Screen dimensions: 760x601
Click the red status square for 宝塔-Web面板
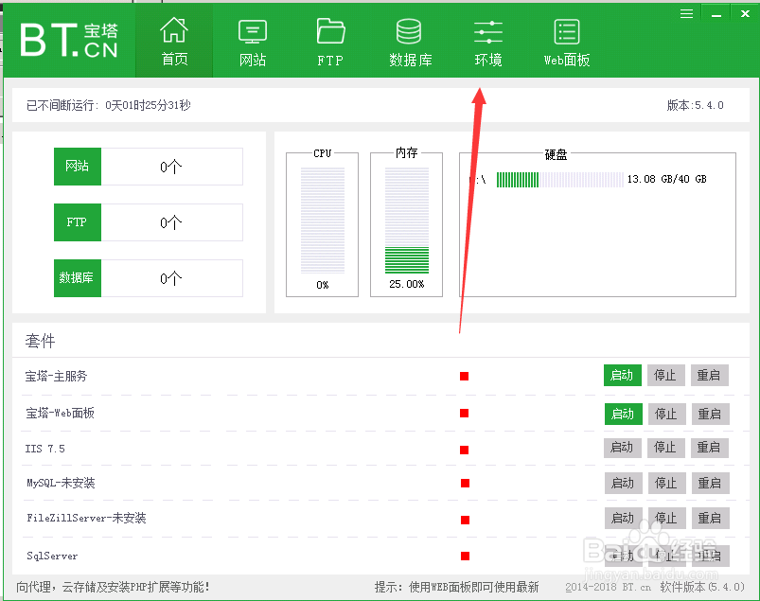465,413
